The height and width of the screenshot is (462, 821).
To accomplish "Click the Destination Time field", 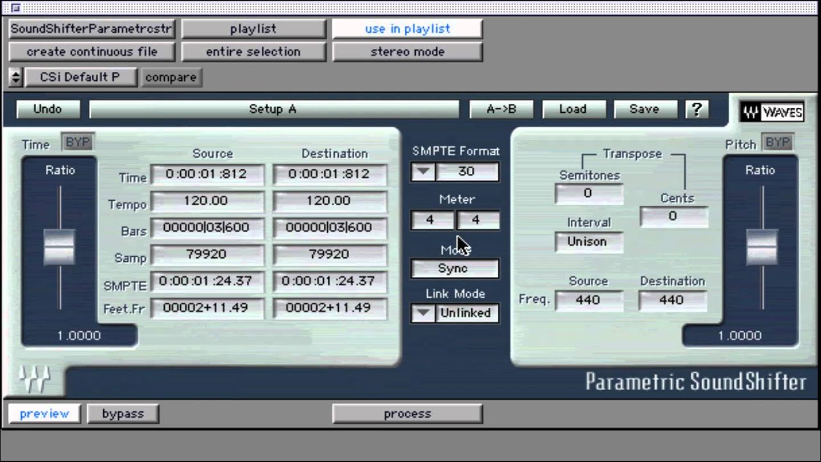I will pyautogui.click(x=330, y=174).
